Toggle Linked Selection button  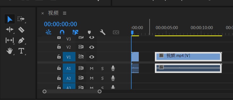point(75,32)
